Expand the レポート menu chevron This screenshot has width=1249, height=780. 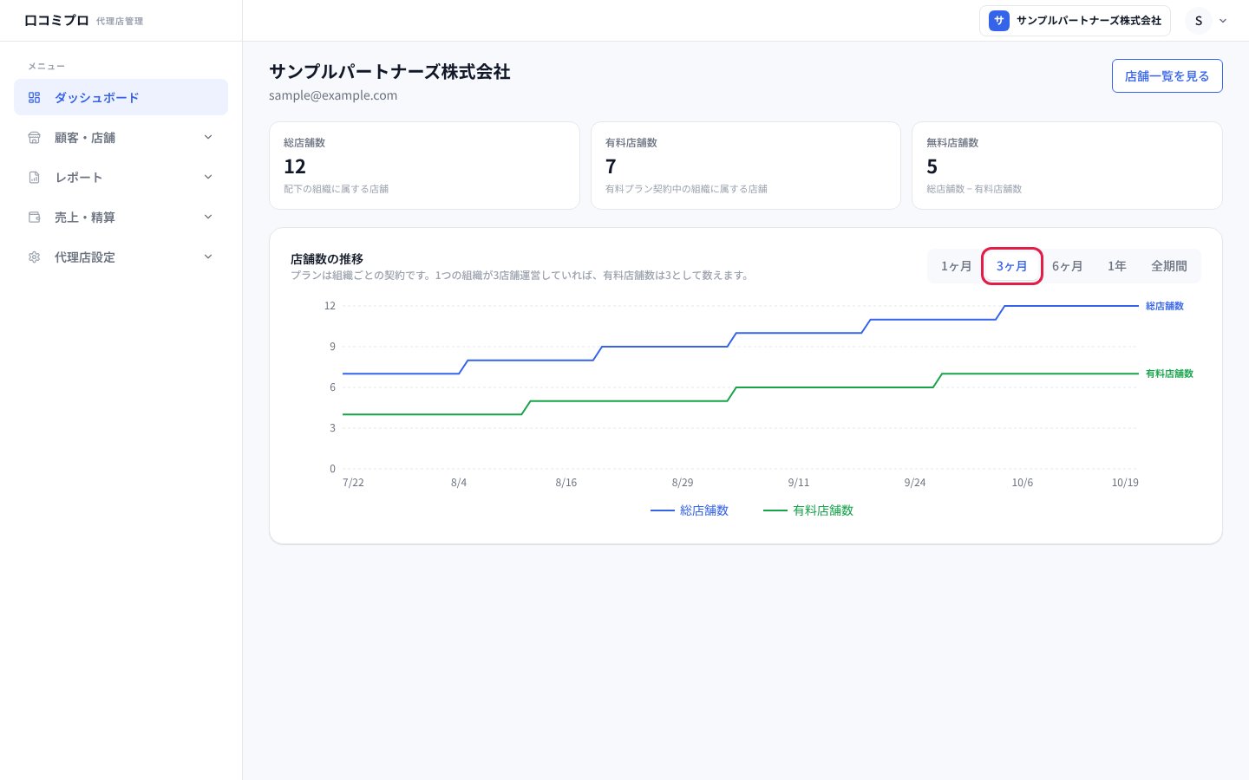tap(208, 177)
